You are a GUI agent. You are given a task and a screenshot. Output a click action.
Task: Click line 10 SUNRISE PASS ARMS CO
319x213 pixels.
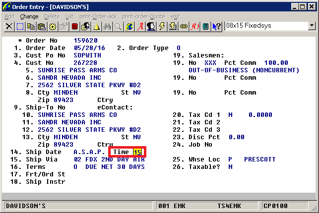pyautogui.click(x=77, y=115)
